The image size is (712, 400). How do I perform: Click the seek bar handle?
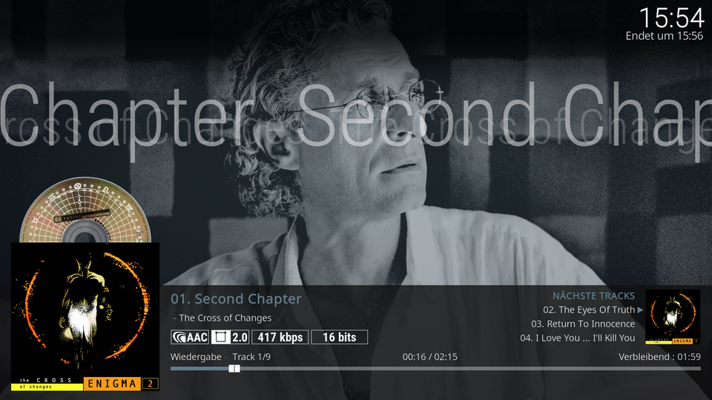[x=234, y=369]
